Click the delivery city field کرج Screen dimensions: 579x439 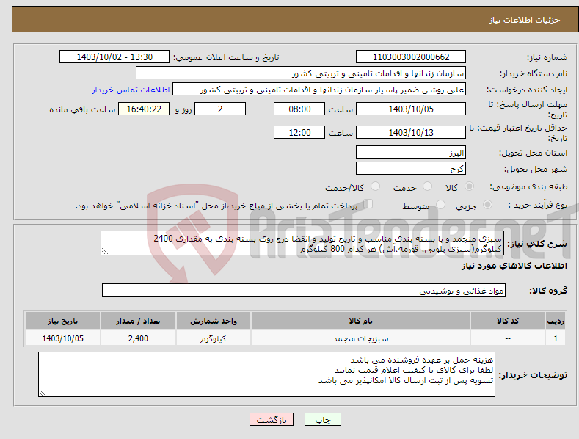411,169
